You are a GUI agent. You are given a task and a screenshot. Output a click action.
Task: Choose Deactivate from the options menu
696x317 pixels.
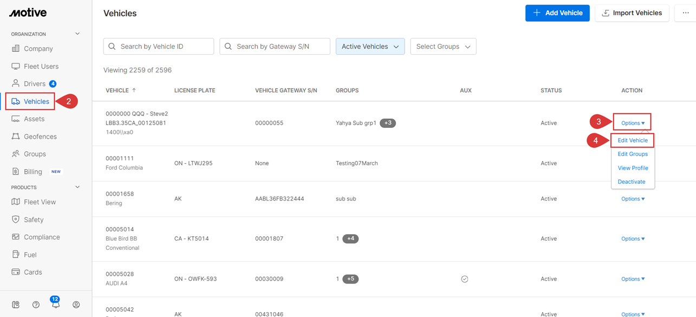point(632,182)
